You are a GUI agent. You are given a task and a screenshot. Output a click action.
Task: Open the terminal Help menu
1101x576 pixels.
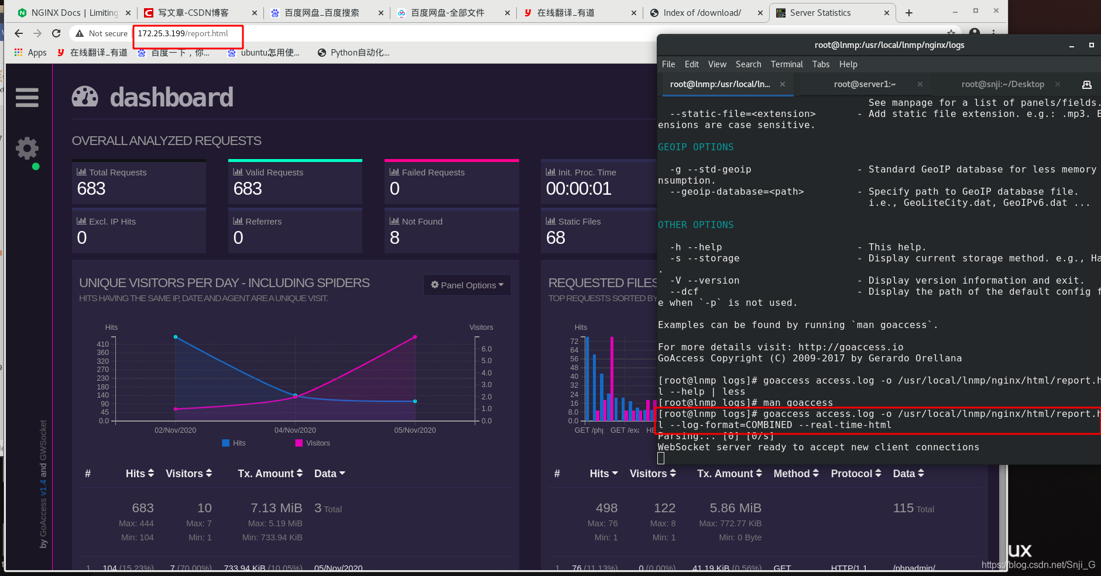(848, 64)
